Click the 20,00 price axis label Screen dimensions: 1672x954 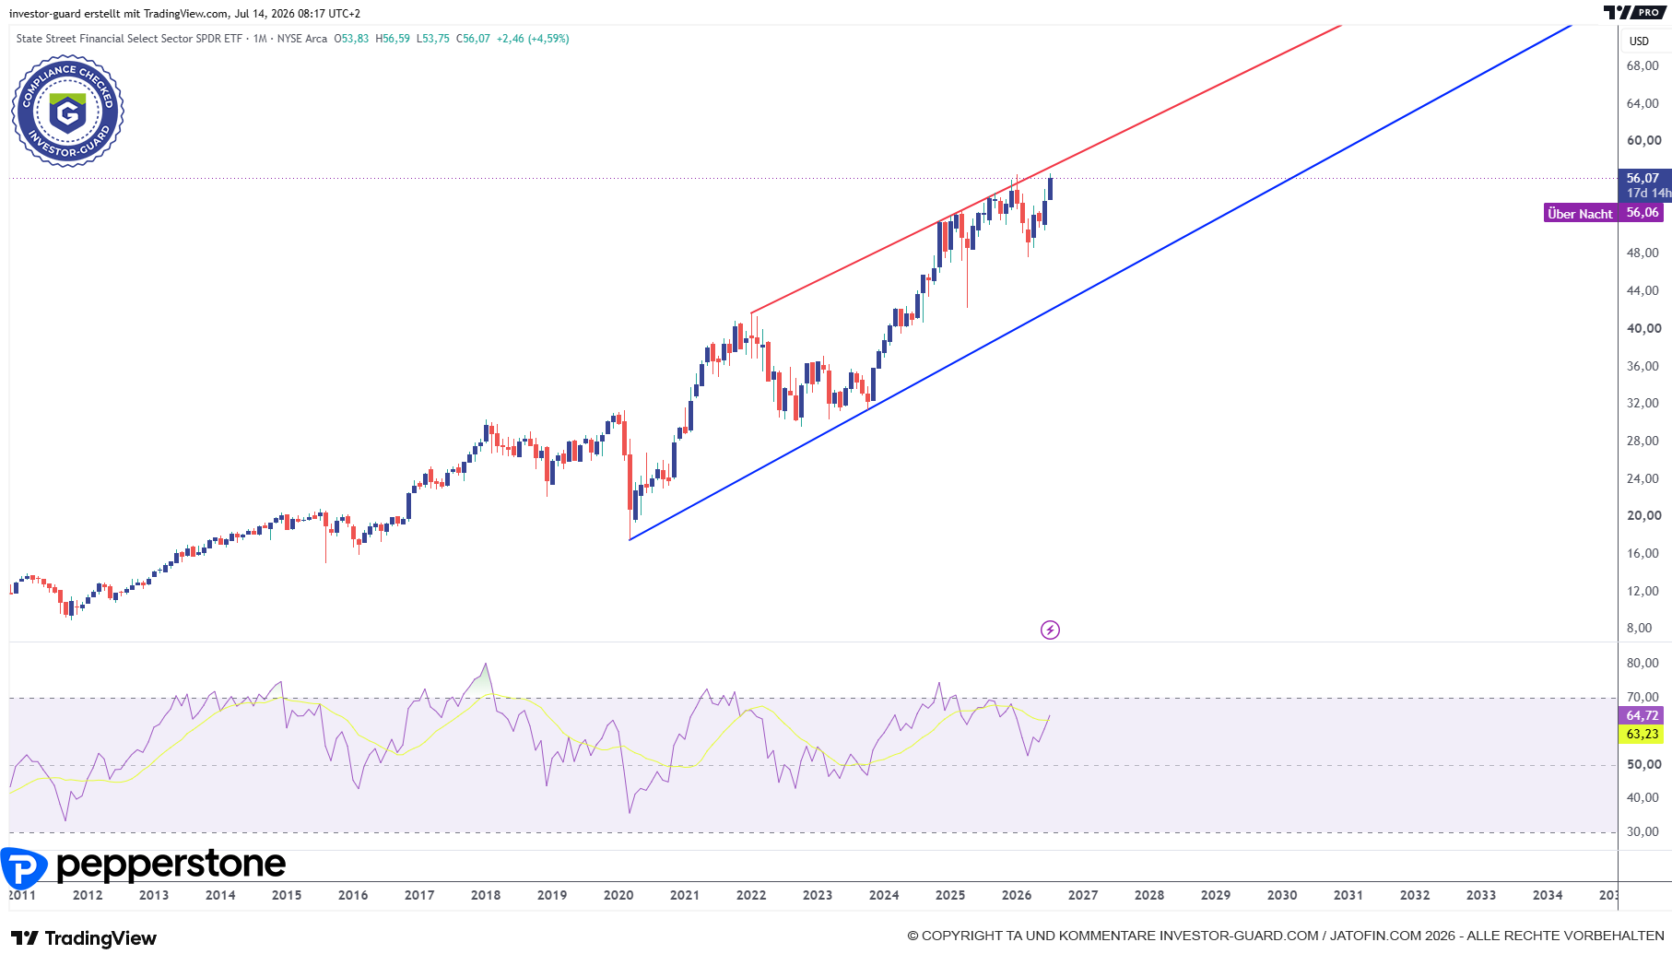[x=1643, y=515]
